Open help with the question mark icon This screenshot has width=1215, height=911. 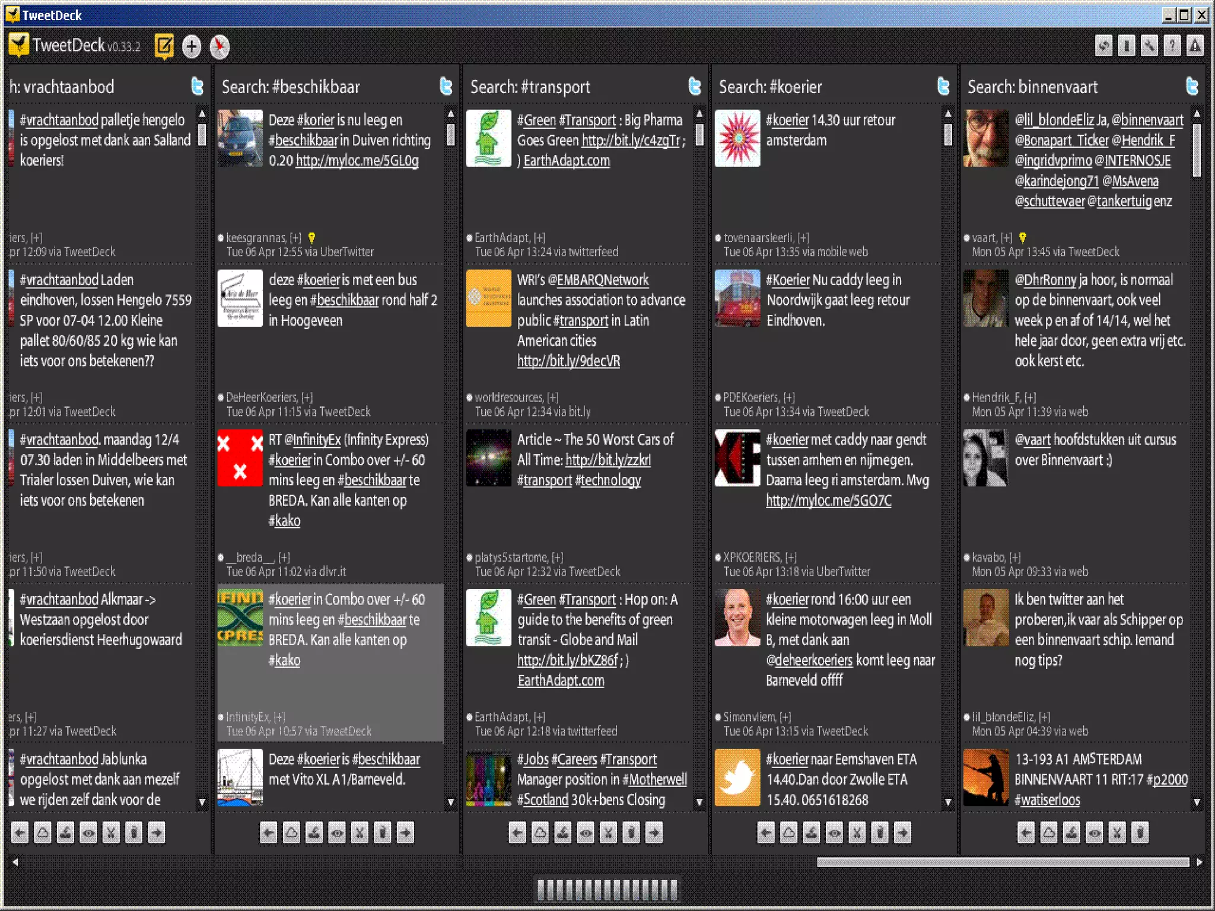(x=1172, y=46)
